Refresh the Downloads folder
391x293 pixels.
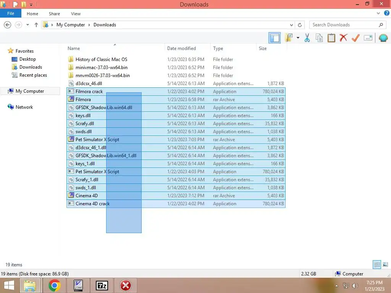coord(300,25)
